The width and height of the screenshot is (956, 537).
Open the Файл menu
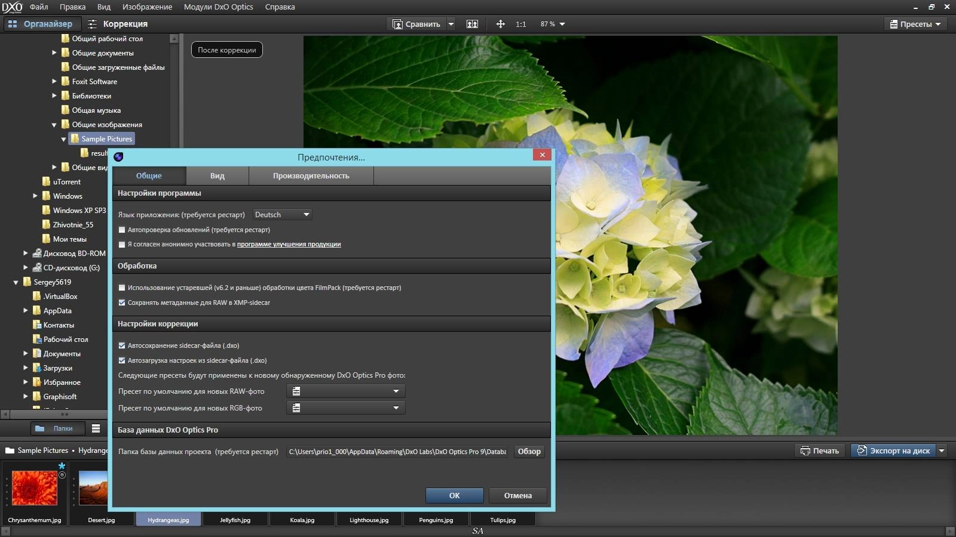tap(39, 7)
